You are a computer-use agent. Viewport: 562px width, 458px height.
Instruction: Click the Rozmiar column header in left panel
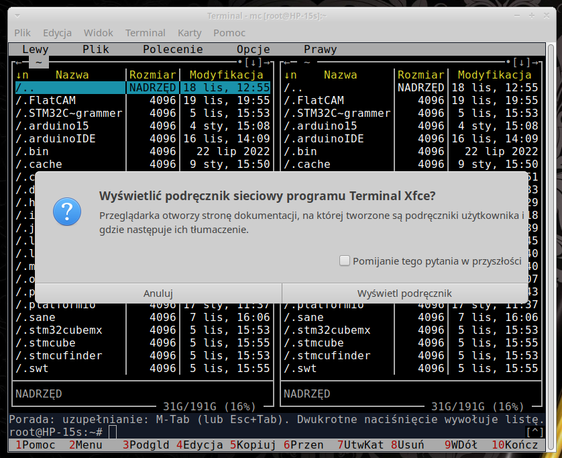click(153, 75)
